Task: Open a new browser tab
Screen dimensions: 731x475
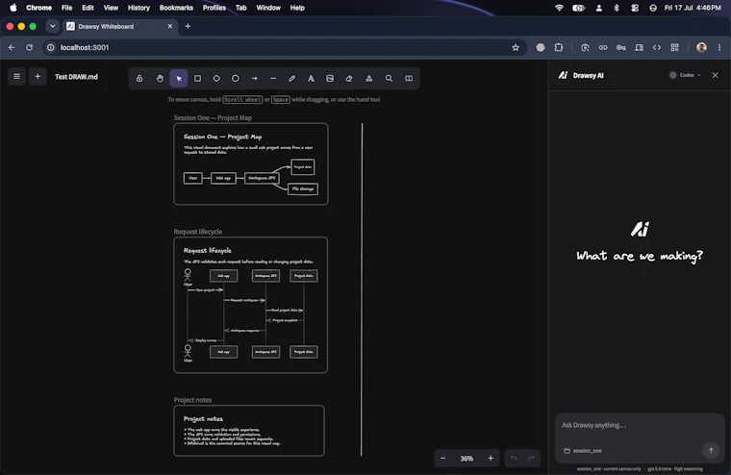Action: point(188,26)
